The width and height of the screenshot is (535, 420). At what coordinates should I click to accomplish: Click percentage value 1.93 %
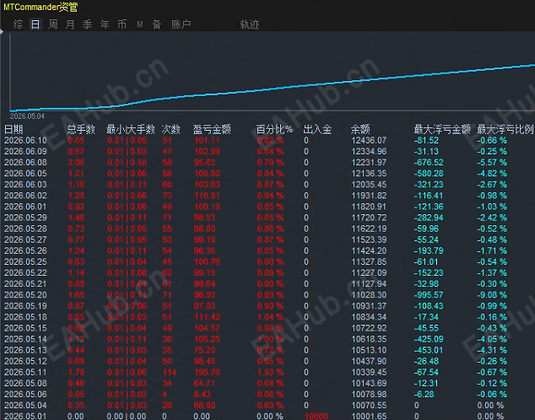pos(270,372)
